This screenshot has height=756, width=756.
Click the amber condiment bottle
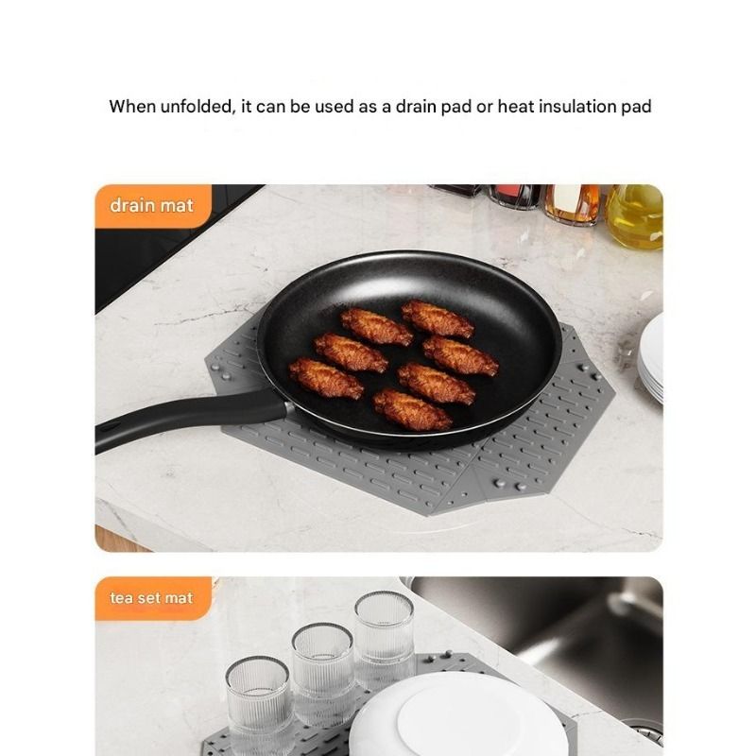(573, 204)
